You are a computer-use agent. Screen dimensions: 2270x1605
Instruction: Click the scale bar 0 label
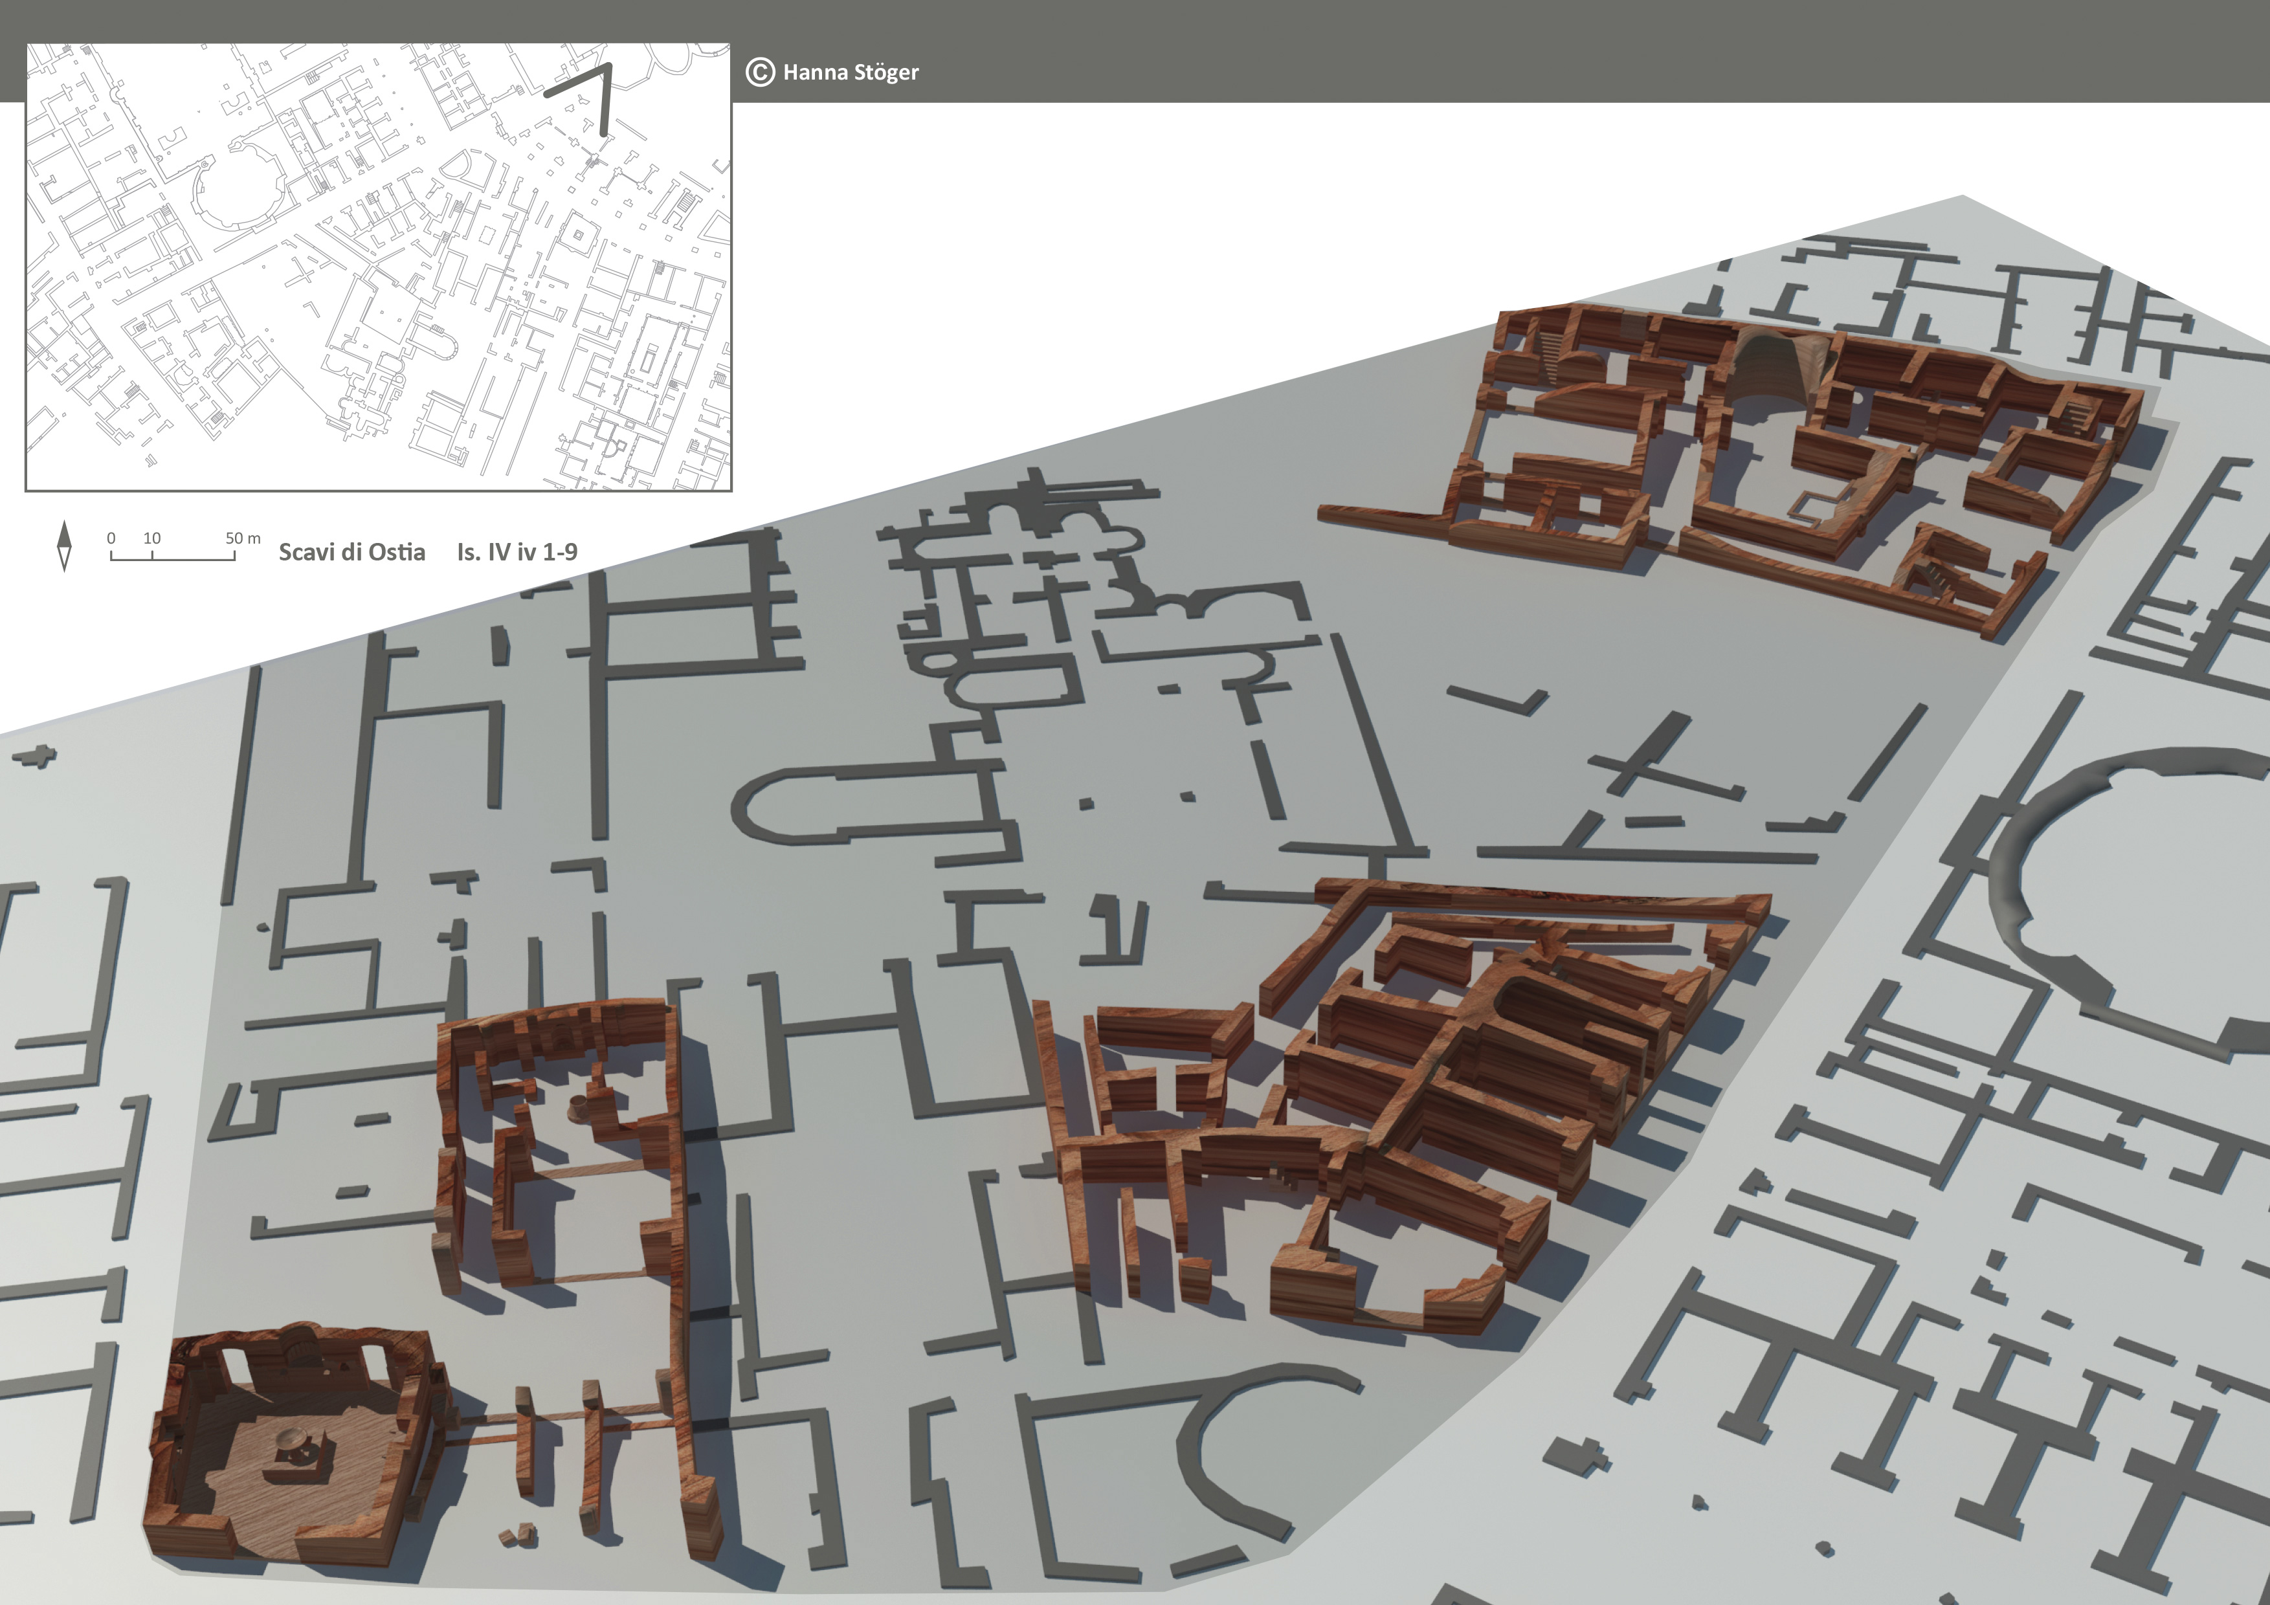coord(111,538)
